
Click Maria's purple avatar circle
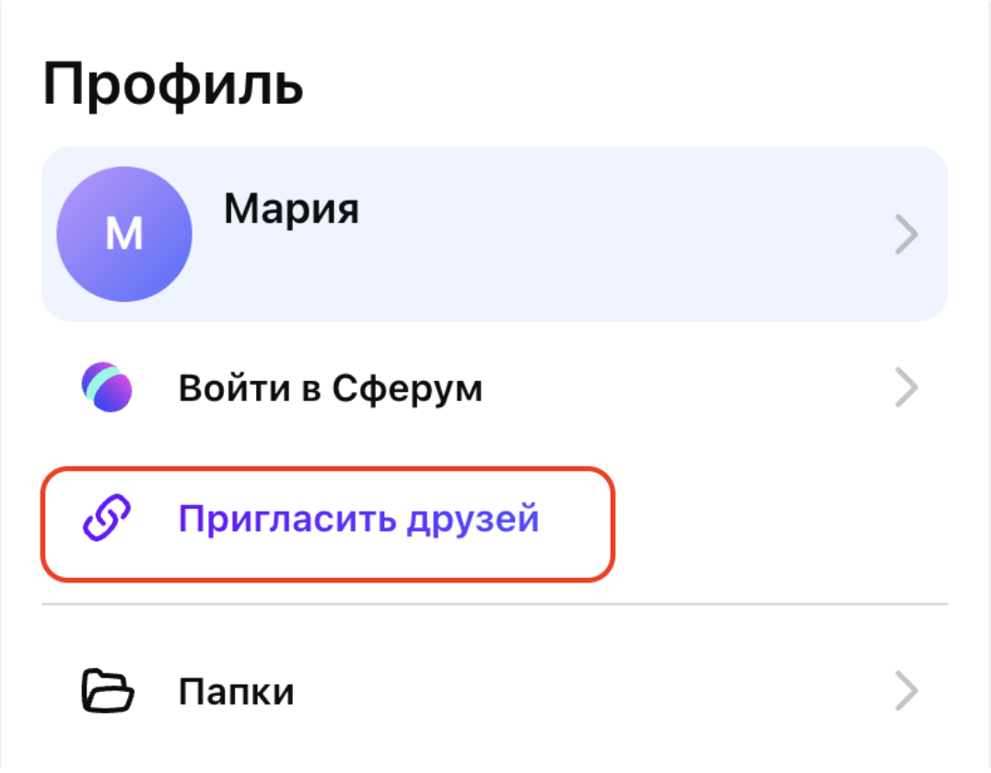pyautogui.click(x=124, y=235)
